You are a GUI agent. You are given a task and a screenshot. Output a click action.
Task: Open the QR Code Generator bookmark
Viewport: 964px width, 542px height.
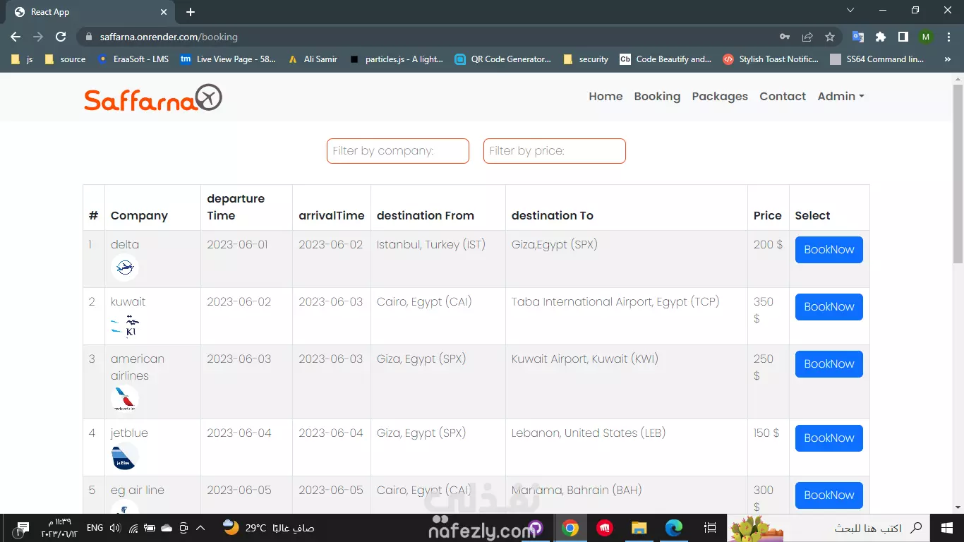[x=503, y=59]
